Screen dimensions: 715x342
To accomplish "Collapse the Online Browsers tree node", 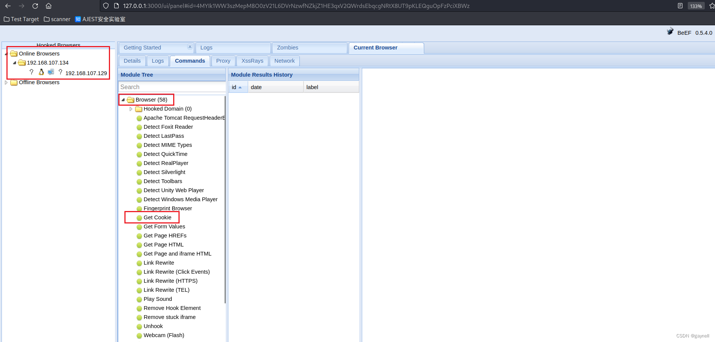I will coord(6,54).
